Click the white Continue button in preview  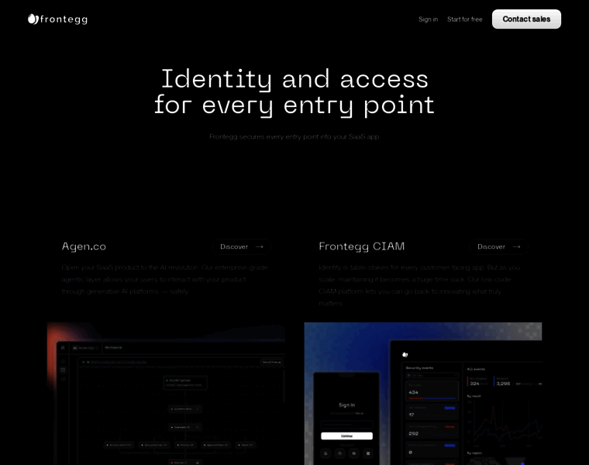(x=346, y=436)
